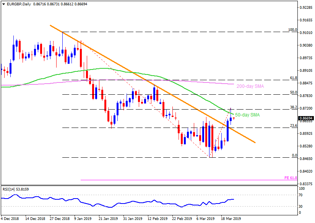The height and width of the screenshot is (223, 315).
Task: Select the 200-day SMA label
Action: 250,86
